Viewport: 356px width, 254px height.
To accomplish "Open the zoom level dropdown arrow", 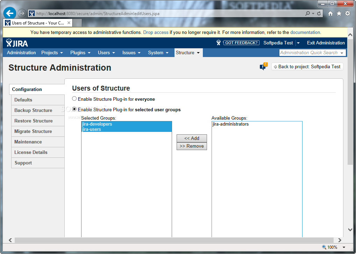I will pos(344,247).
